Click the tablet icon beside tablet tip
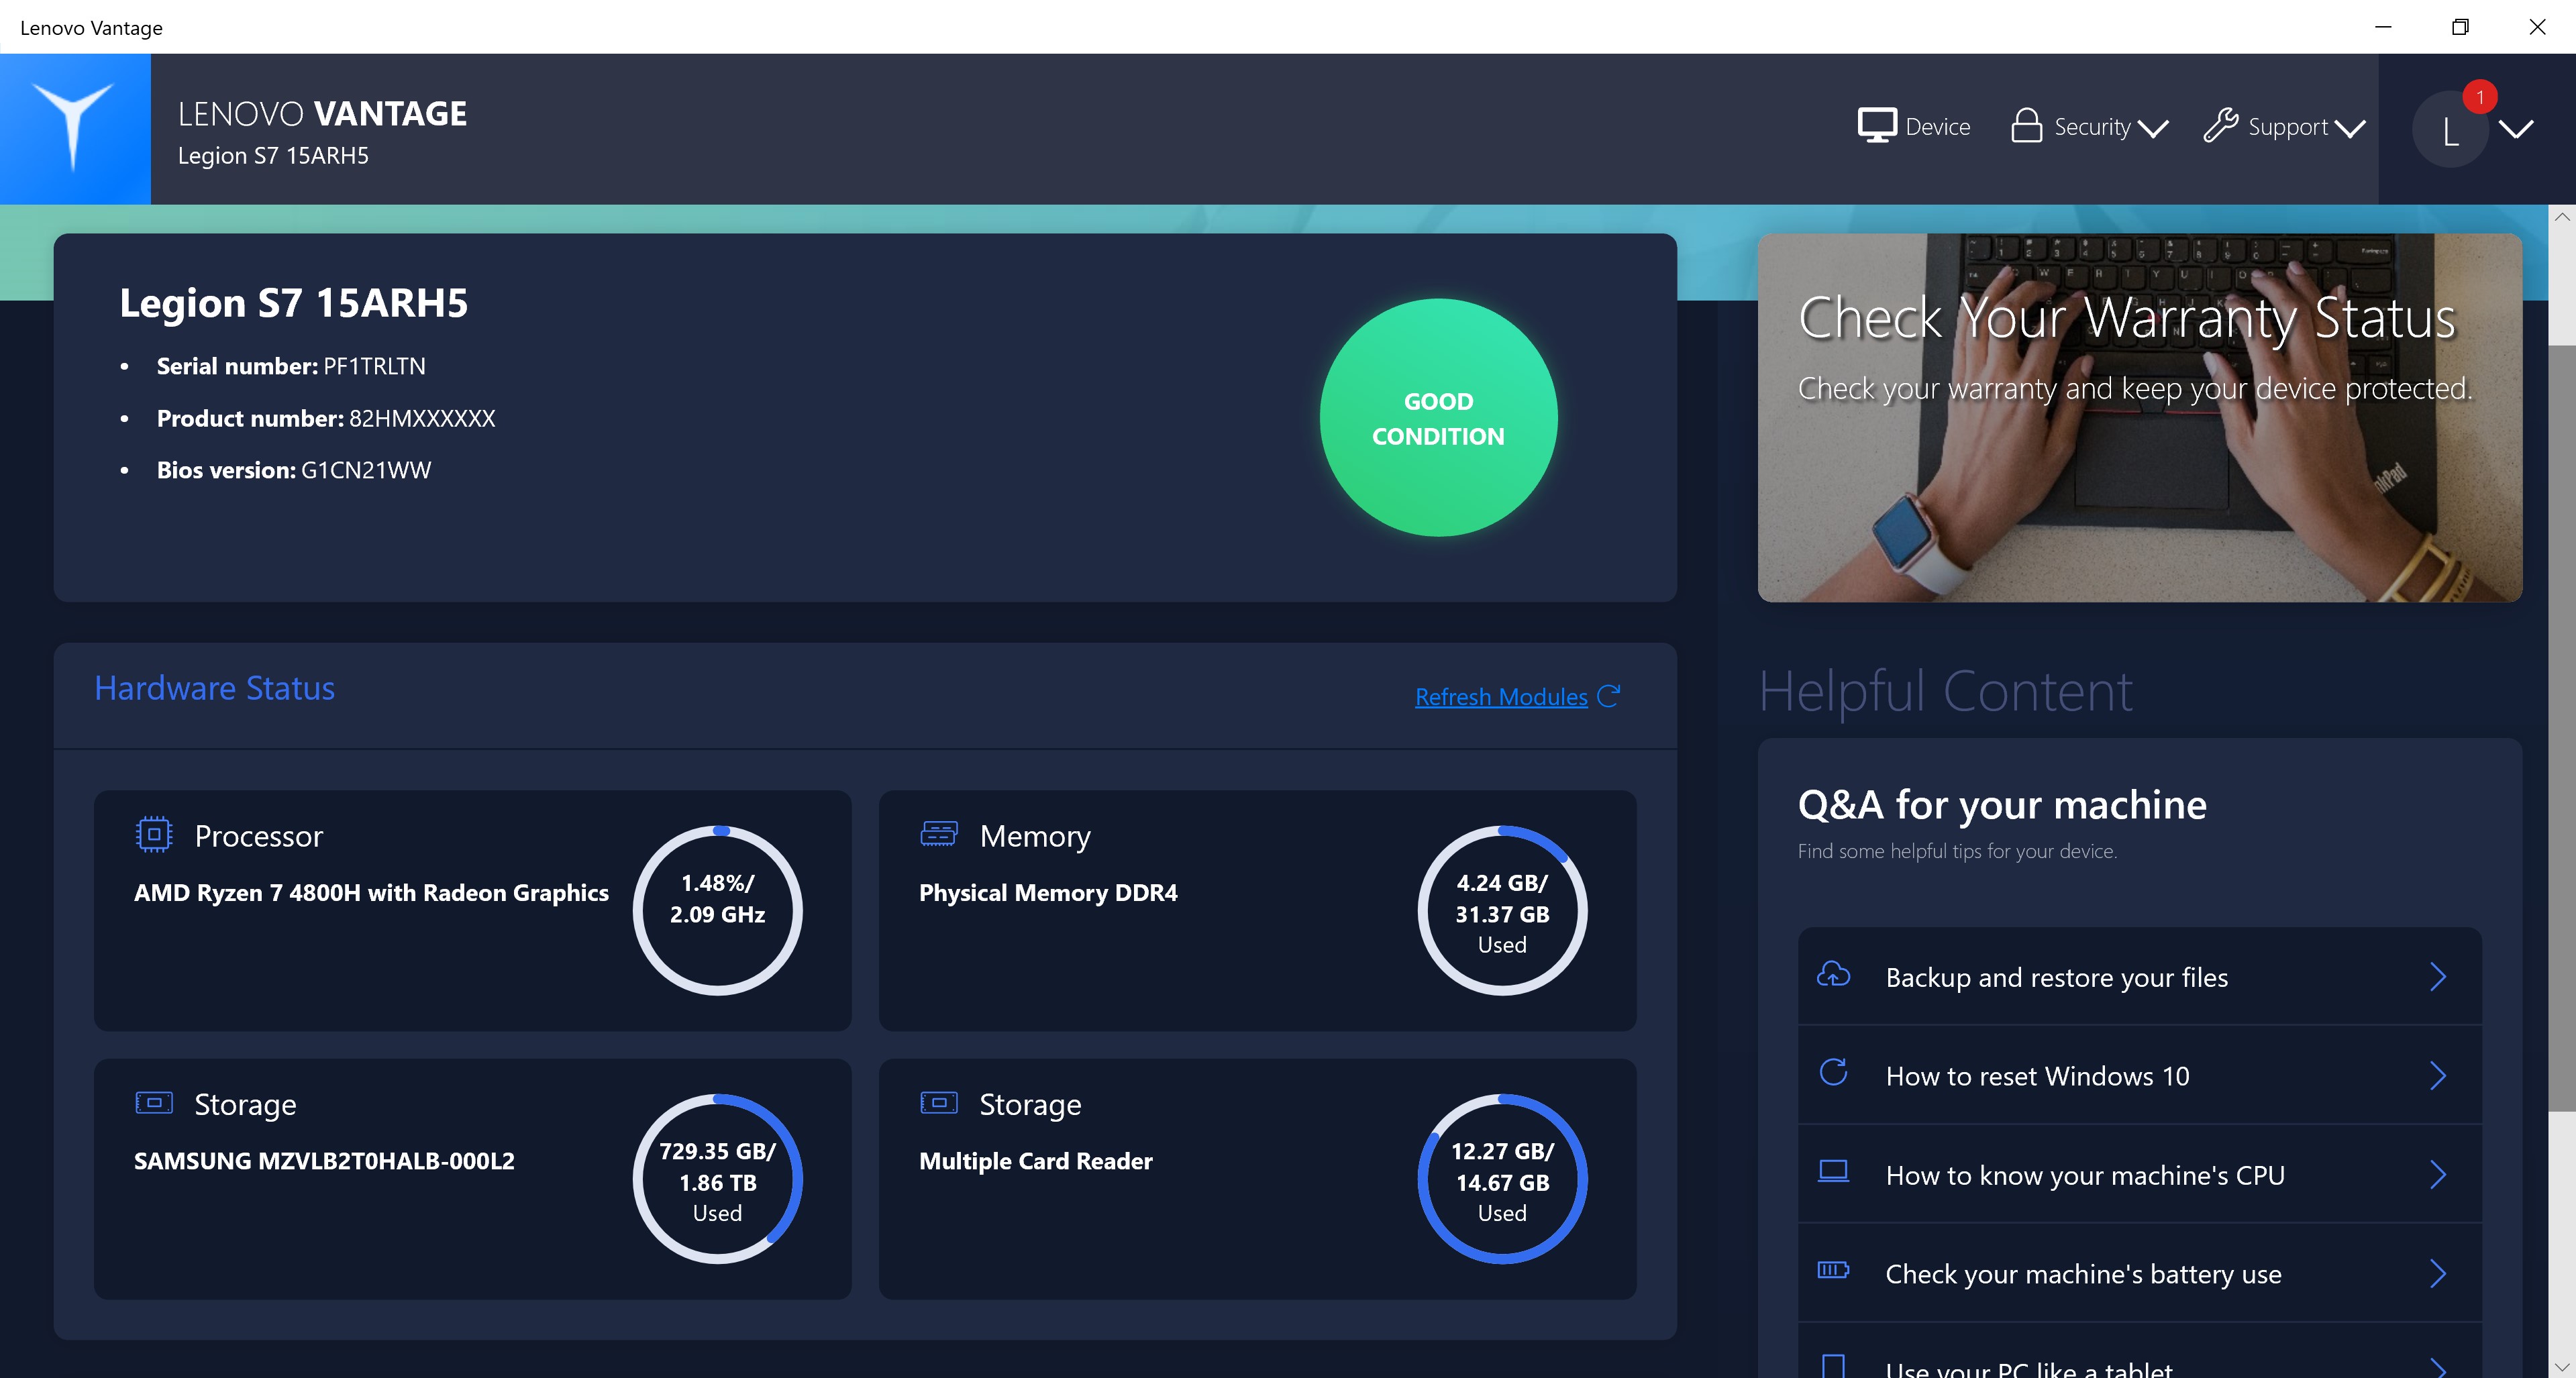Viewport: 2576px width, 1378px height. 1833,1365
